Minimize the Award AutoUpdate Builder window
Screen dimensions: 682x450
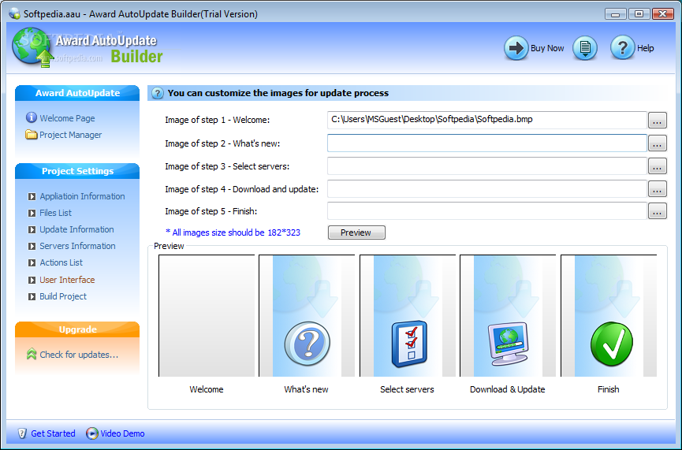pyautogui.click(x=615, y=14)
